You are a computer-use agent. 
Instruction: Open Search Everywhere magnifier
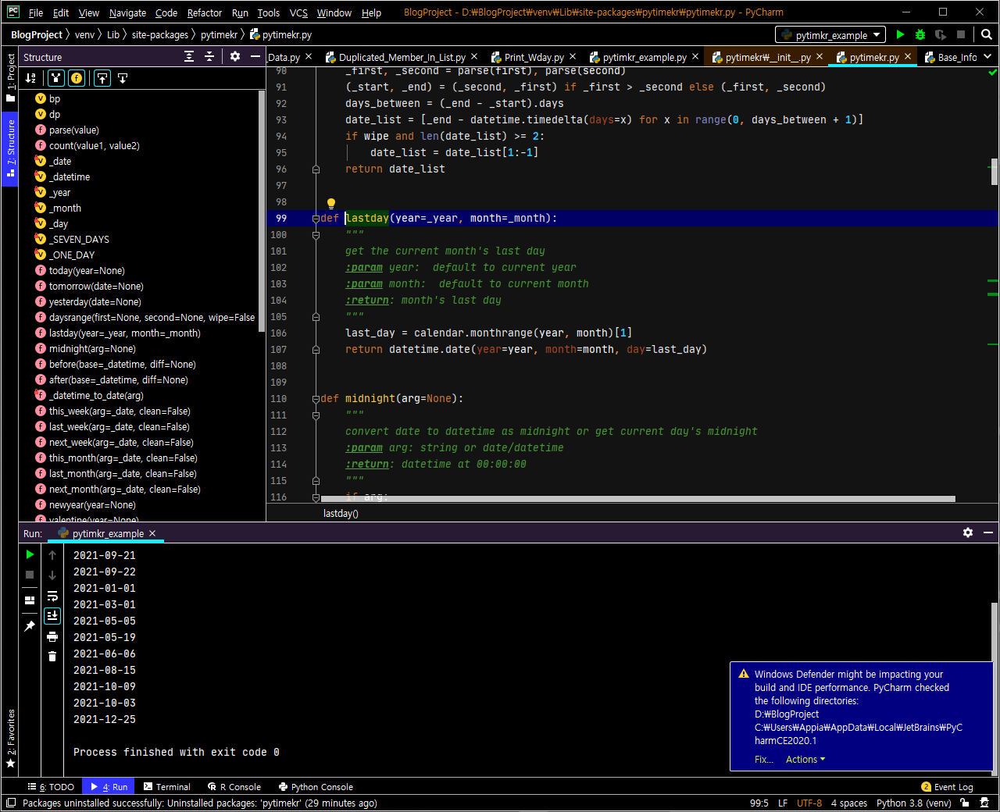coord(986,34)
